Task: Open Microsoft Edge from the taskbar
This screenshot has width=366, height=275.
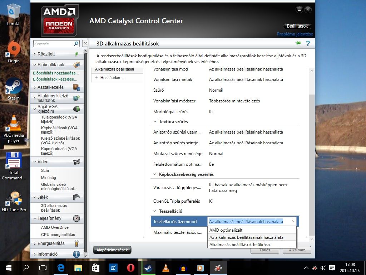Action: point(61,268)
